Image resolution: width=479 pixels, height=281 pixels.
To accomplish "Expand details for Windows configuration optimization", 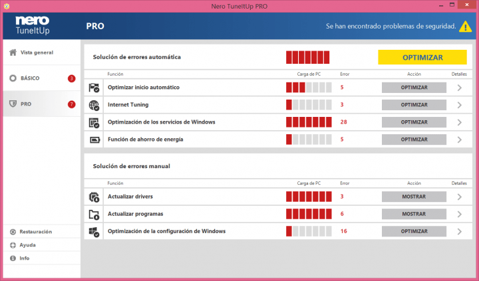I will [460, 232].
